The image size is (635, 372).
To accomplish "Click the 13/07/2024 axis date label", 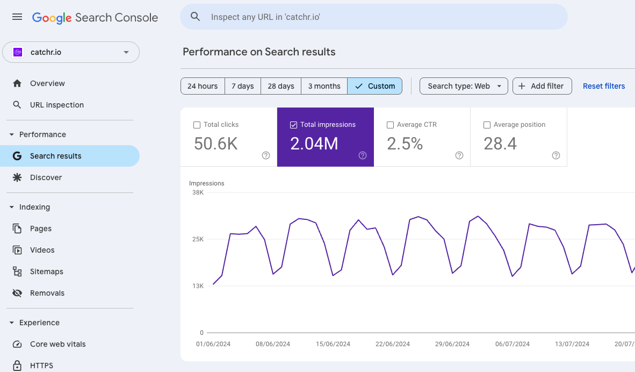I will [x=572, y=344].
